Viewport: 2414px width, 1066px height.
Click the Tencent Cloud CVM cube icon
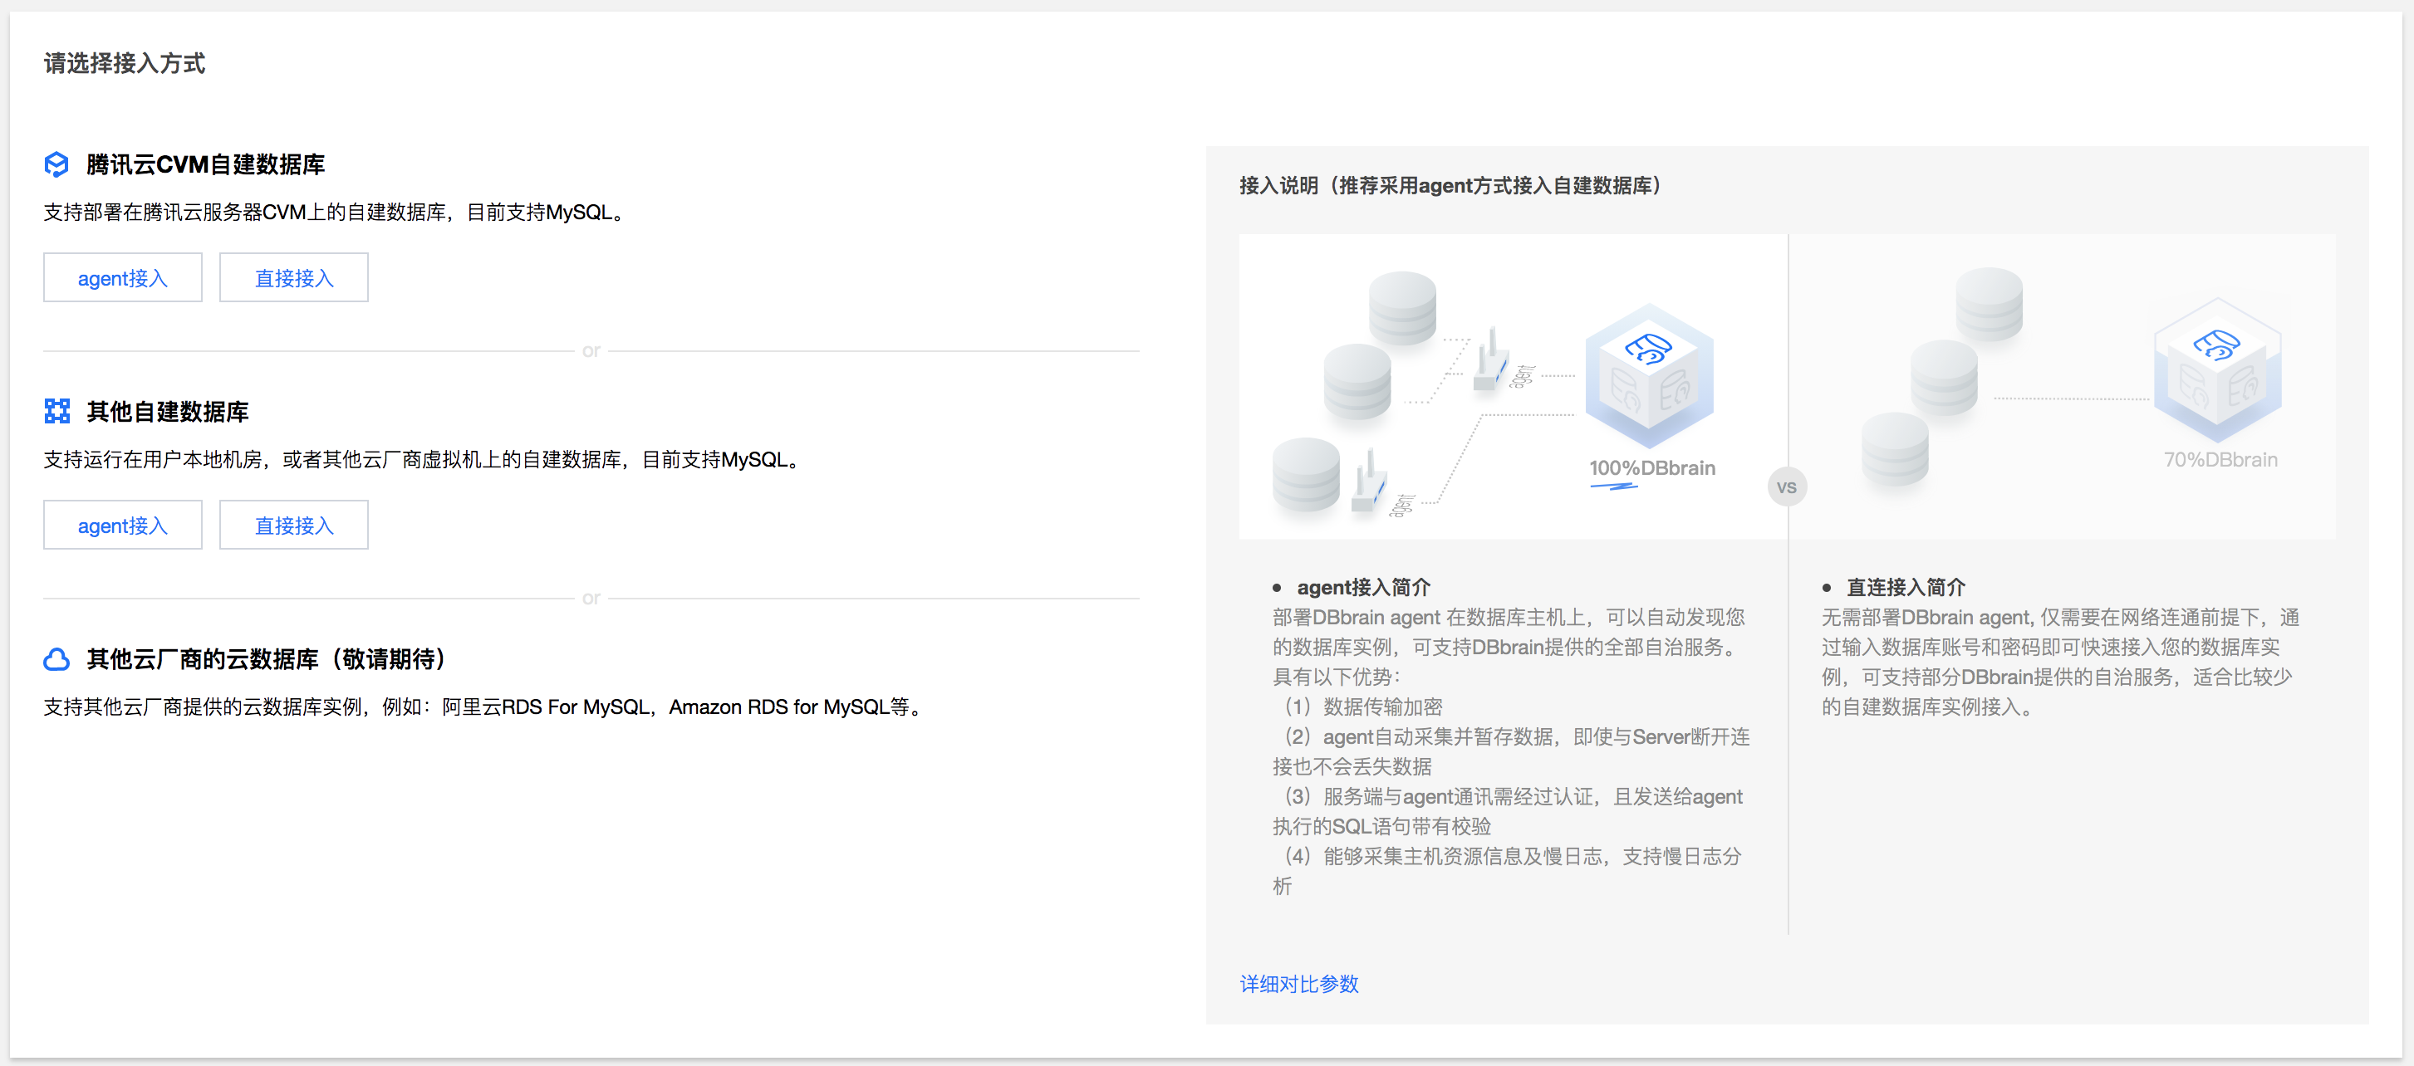[x=56, y=165]
